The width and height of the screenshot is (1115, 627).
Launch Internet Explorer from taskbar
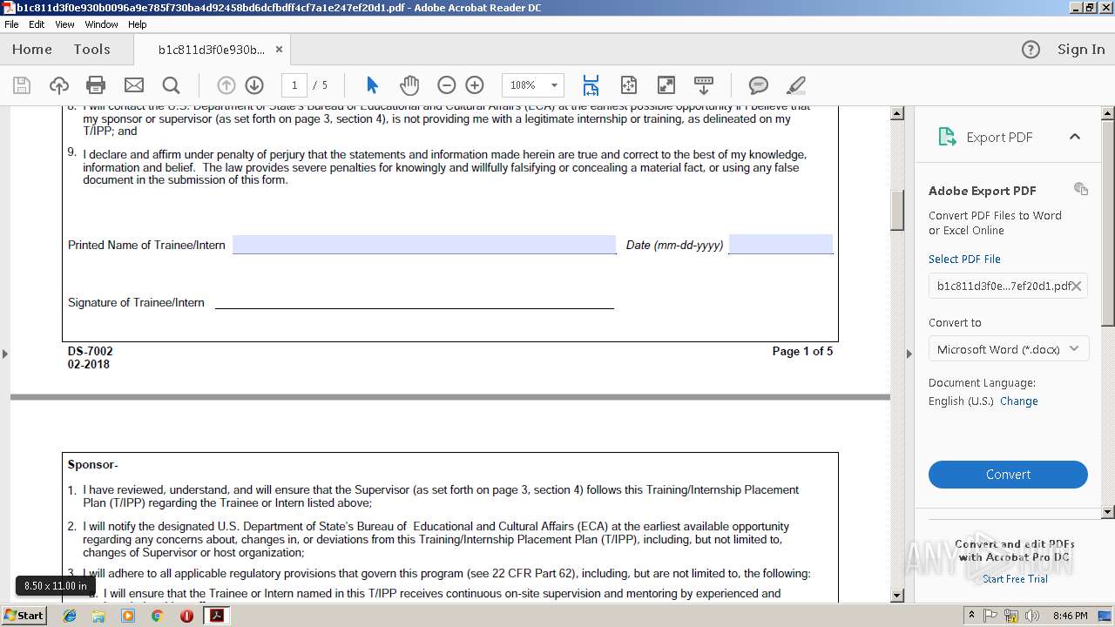[x=70, y=615]
